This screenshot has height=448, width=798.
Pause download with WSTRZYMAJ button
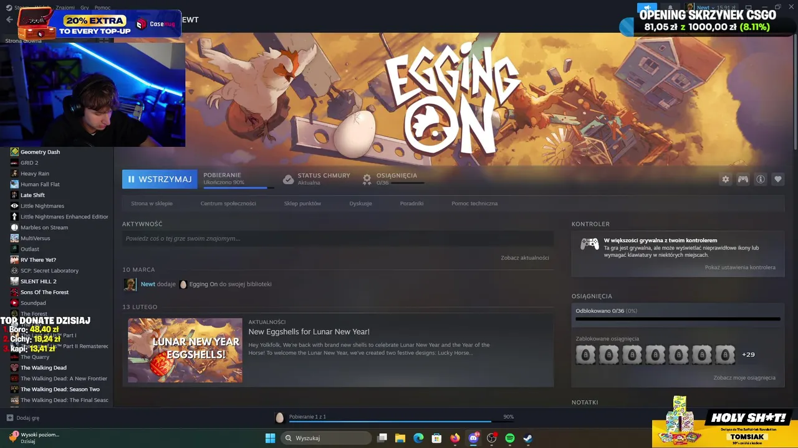160,179
